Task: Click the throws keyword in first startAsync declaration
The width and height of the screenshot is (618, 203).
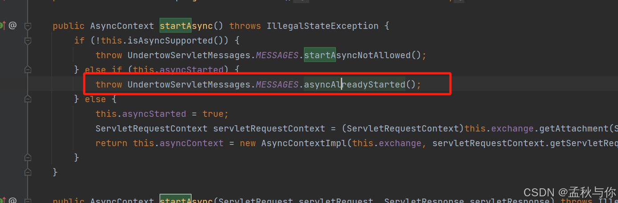Action: 245,26
